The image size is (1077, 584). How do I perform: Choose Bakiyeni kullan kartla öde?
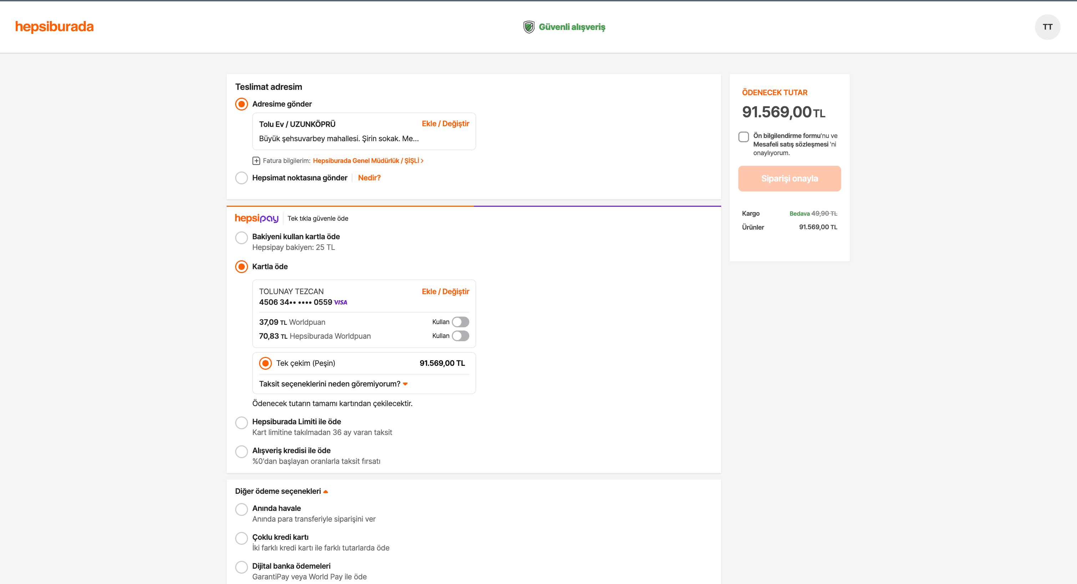coord(241,237)
